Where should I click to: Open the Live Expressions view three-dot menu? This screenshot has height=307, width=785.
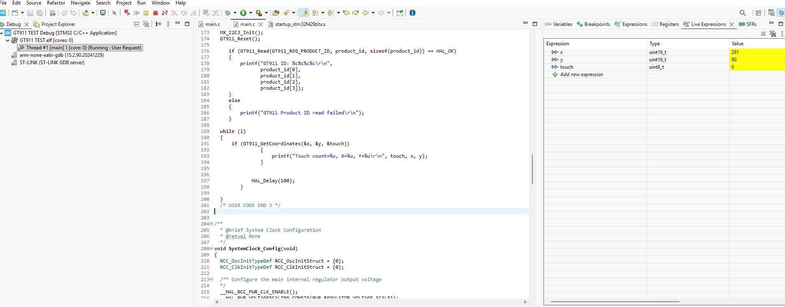click(782, 34)
